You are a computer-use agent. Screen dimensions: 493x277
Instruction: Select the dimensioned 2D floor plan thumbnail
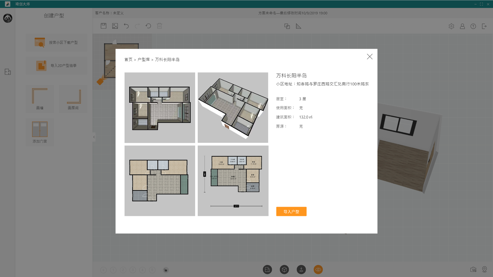[x=233, y=181]
